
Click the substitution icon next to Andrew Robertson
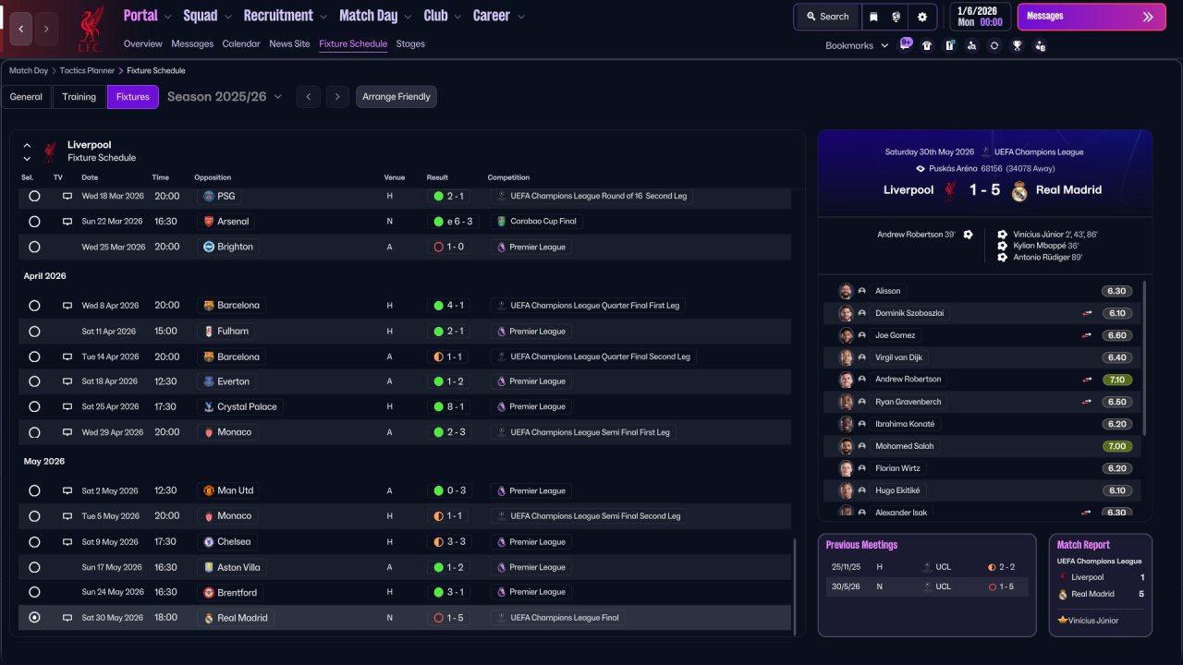click(1087, 380)
